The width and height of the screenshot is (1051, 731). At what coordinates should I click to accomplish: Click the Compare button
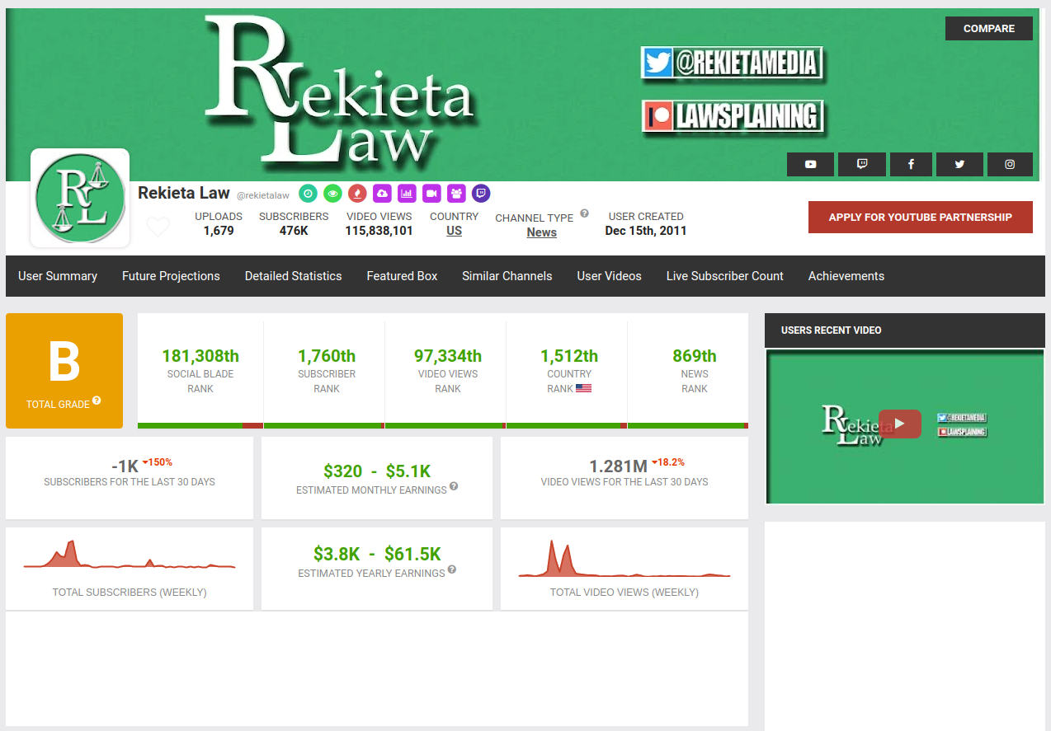(989, 28)
